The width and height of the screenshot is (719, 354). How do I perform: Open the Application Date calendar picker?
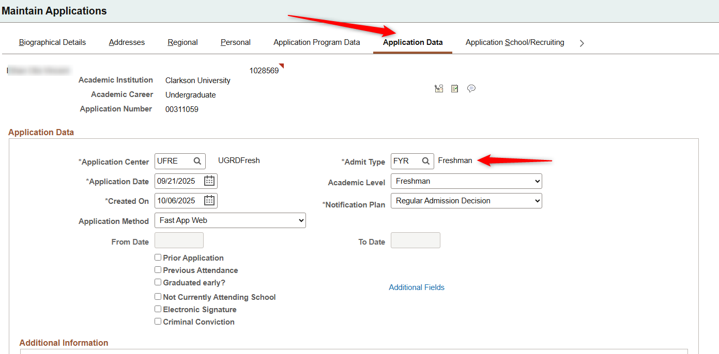[x=209, y=181]
